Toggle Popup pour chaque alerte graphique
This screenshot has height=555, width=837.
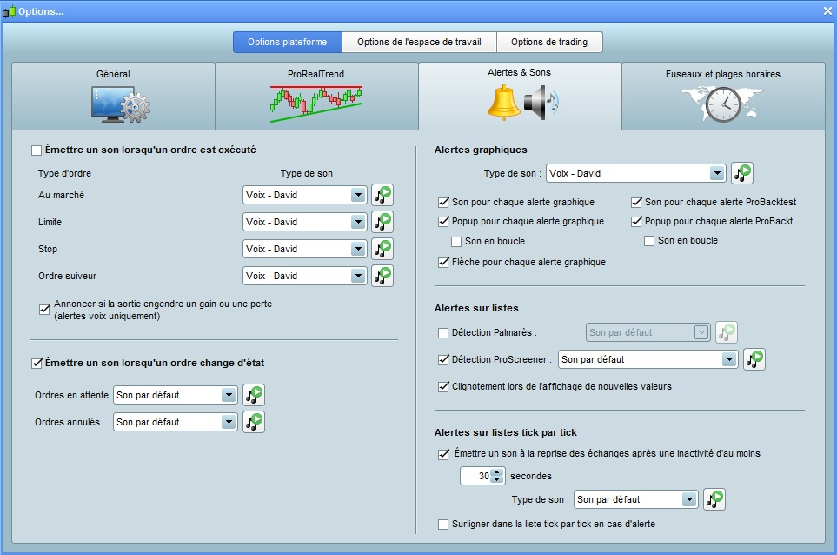click(443, 222)
